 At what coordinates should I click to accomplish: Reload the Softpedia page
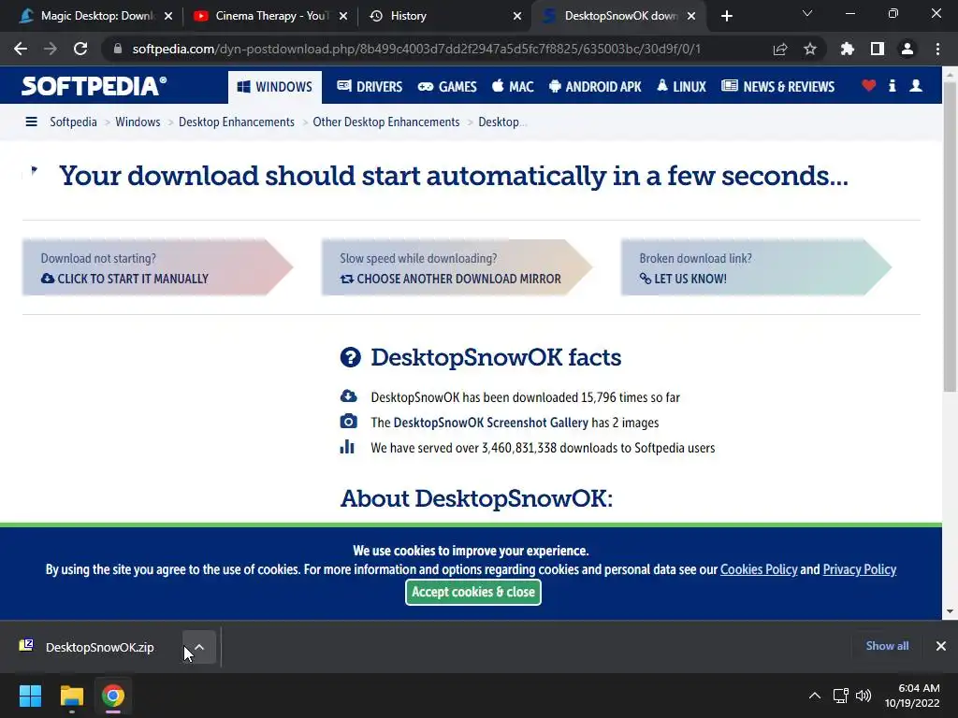(x=80, y=49)
